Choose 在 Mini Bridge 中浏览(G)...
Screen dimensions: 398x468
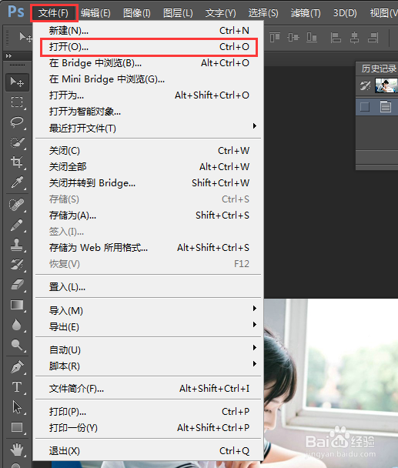pyautogui.click(x=149, y=79)
